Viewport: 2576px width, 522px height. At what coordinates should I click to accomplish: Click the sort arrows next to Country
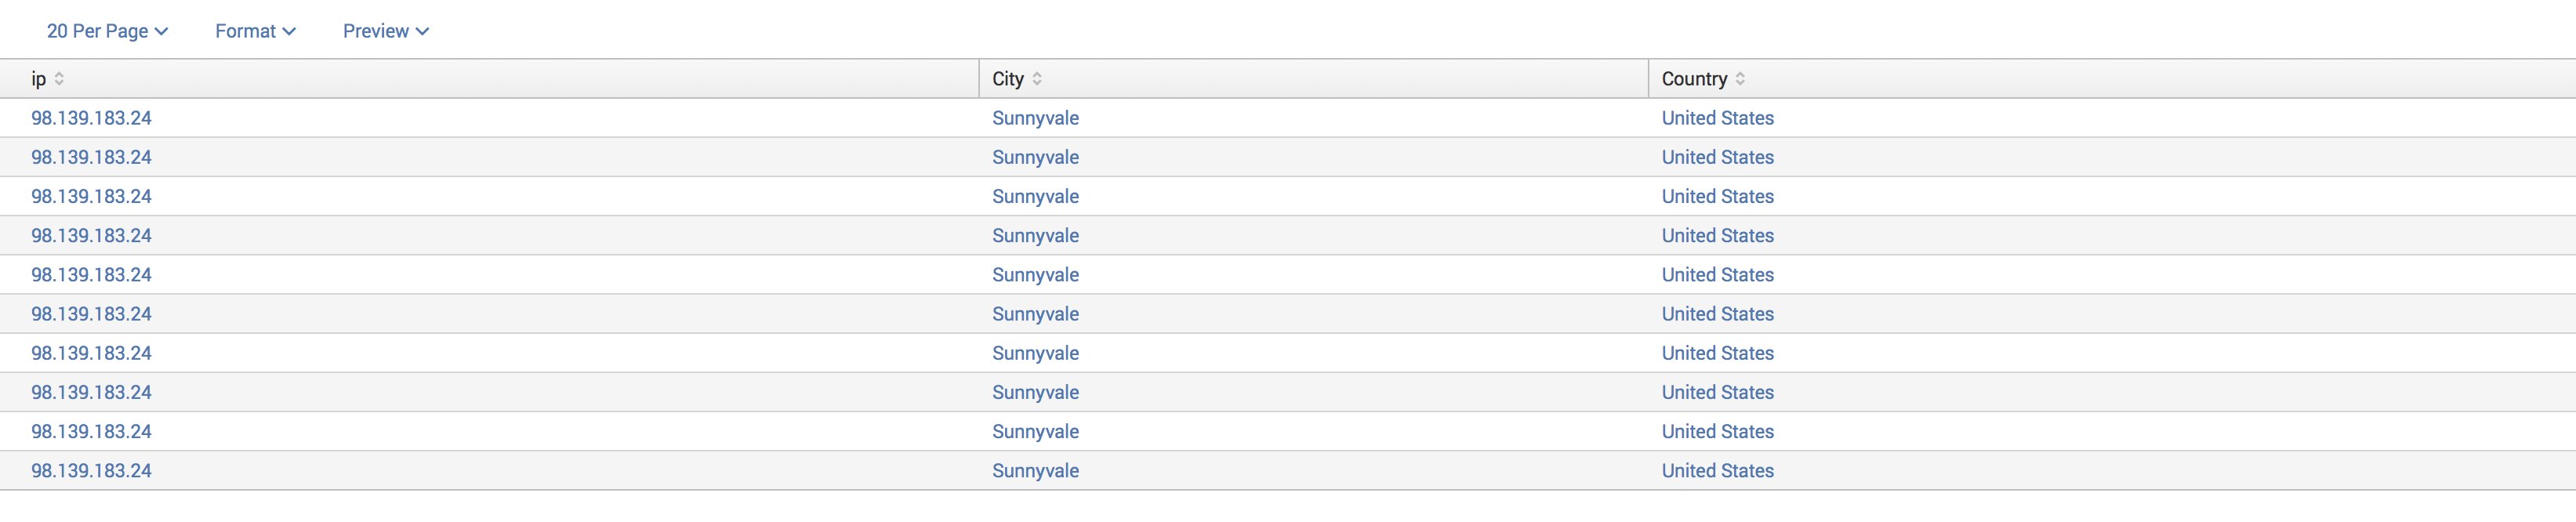[x=1740, y=79]
